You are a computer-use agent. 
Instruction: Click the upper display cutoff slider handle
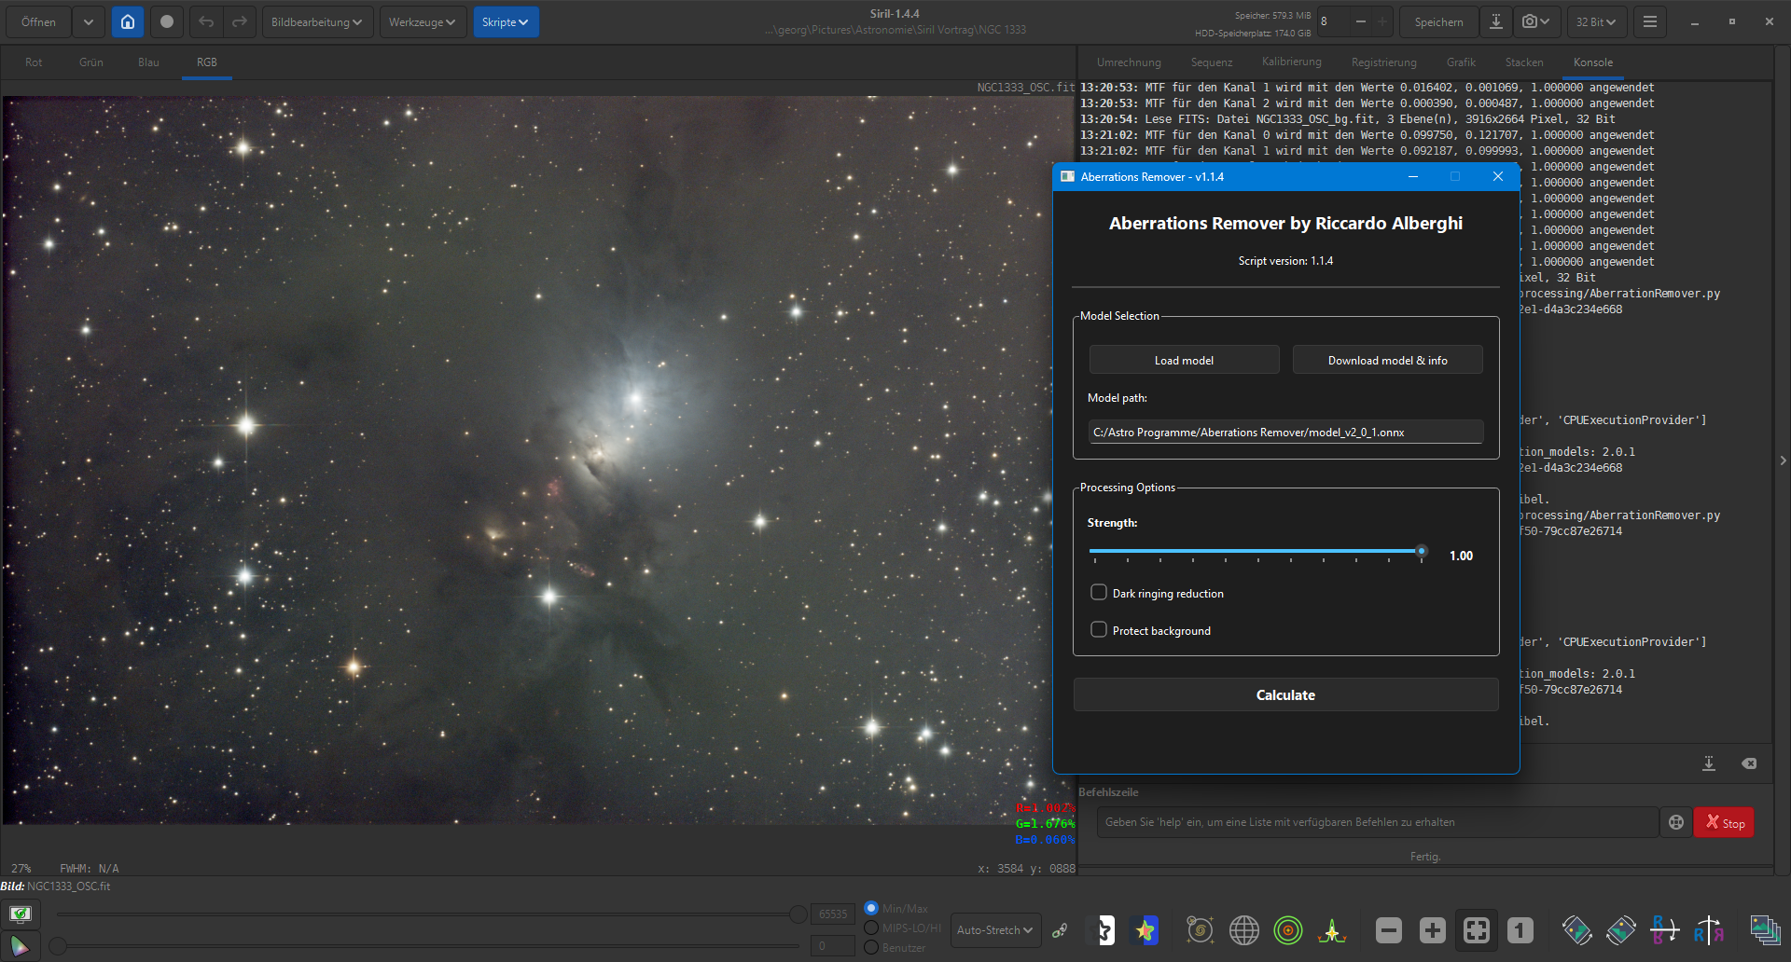[798, 914]
